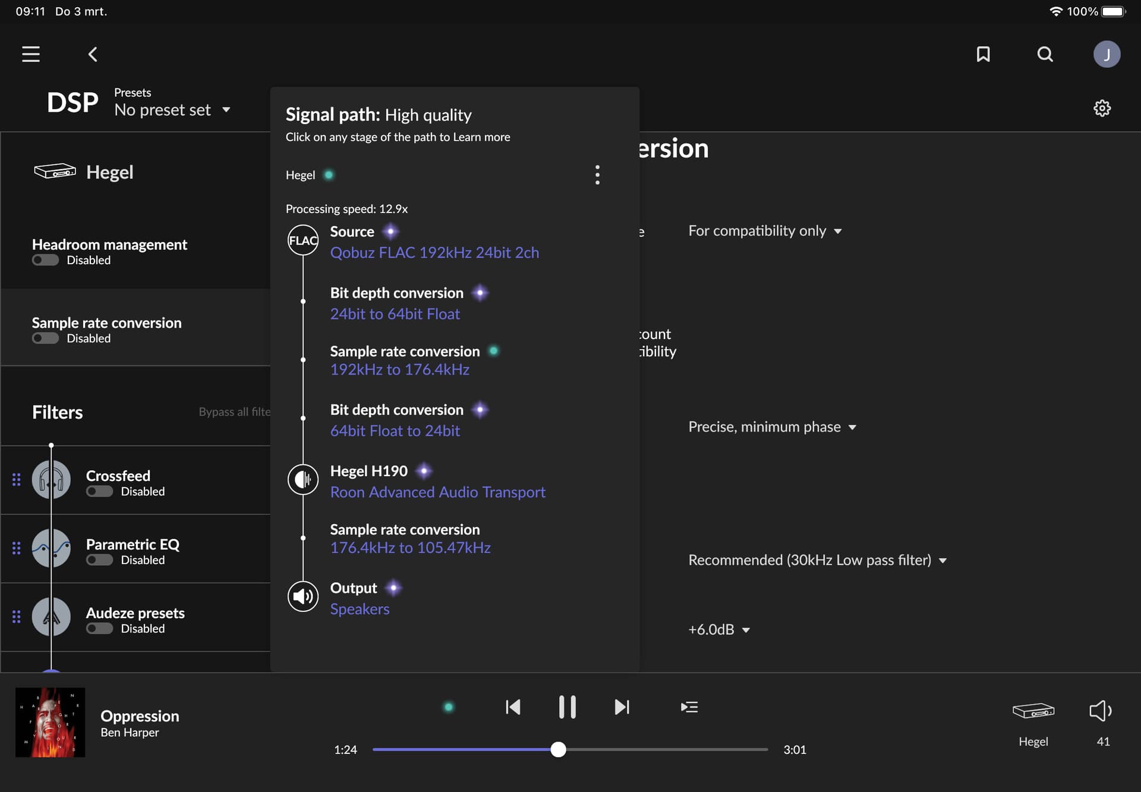This screenshot has height=792, width=1141.
Task: Click the purple star next to Output
Action: [x=393, y=588]
